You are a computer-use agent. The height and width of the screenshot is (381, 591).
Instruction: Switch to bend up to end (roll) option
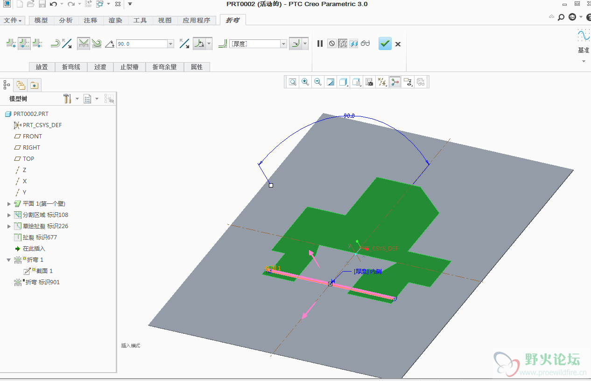tap(97, 43)
